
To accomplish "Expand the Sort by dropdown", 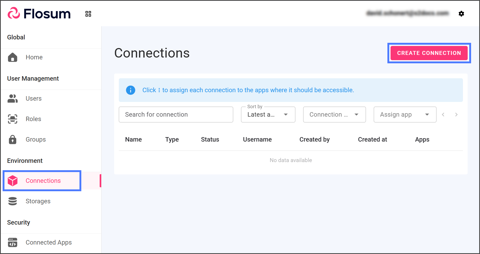I will 268,115.
